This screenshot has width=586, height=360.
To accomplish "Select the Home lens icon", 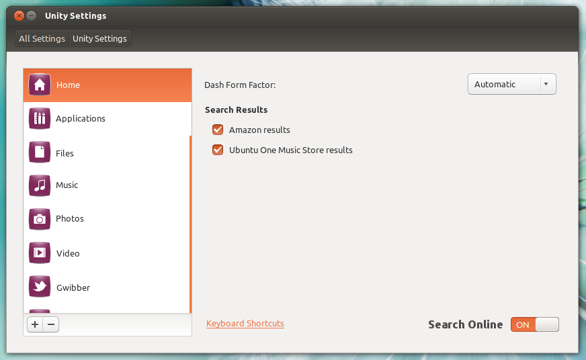I will pyautogui.click(x=40, y=85).
